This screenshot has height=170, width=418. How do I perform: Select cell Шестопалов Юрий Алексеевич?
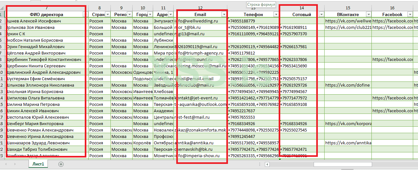(x=47, y=117)
